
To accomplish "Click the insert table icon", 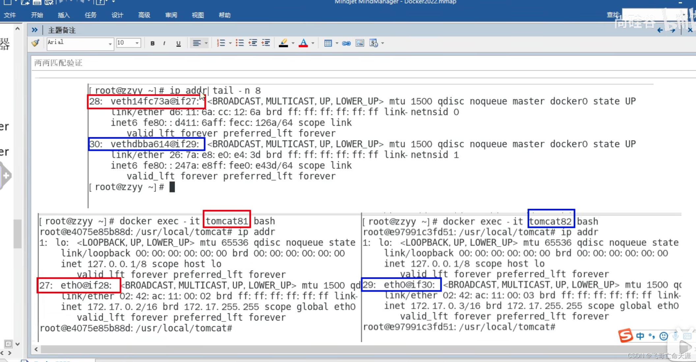I will [x=327, y=43].
